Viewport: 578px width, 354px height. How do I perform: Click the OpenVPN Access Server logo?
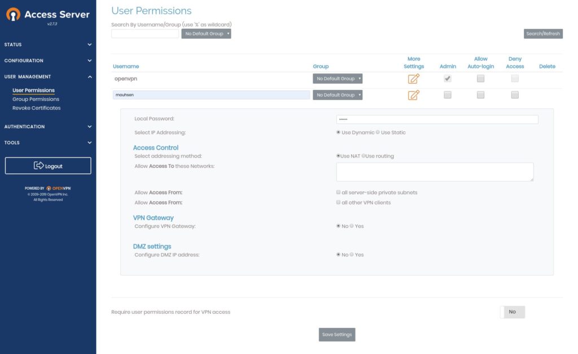click(x=14, y=14)
